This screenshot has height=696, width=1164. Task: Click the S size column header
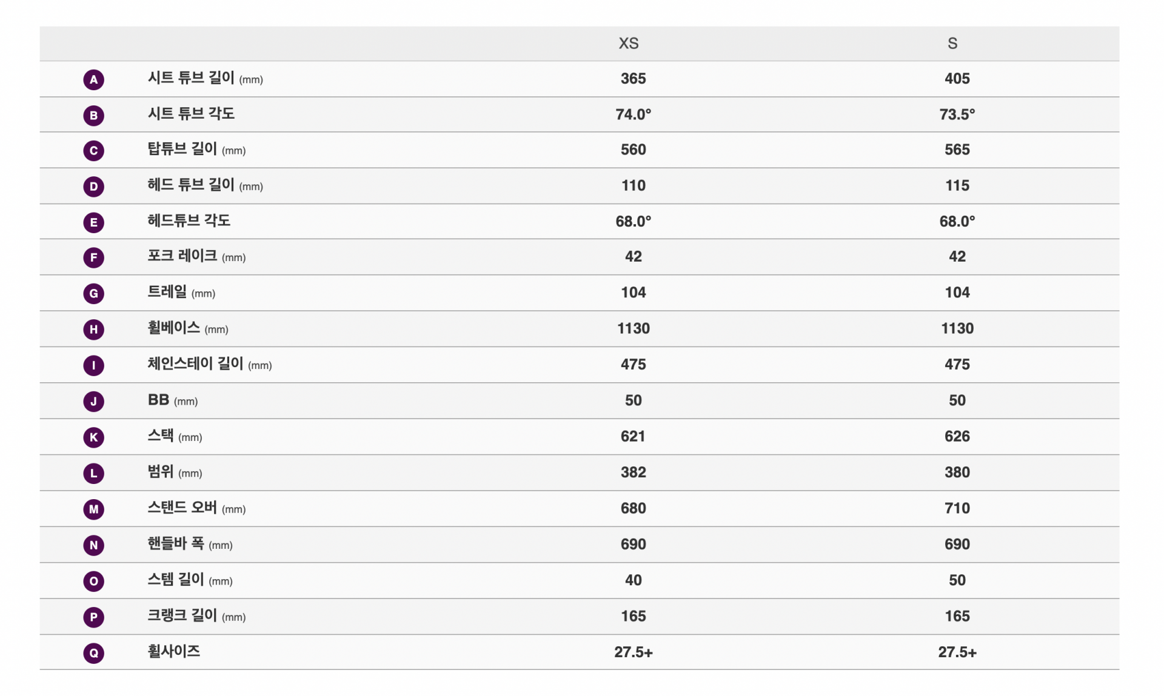pyautogui.click(x=952, y=44)
